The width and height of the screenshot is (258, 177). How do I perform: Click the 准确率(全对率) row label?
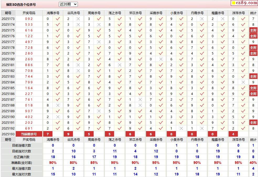(21, 163)
